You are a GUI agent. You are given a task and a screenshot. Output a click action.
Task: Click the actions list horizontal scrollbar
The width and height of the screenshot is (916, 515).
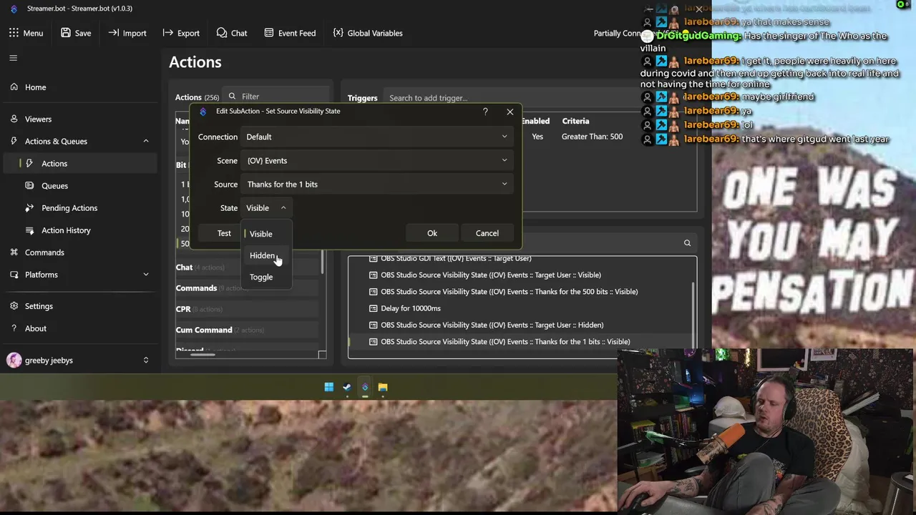coord(203,354)
